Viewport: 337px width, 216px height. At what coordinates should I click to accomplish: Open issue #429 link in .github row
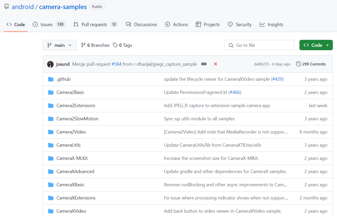(277, 79)
